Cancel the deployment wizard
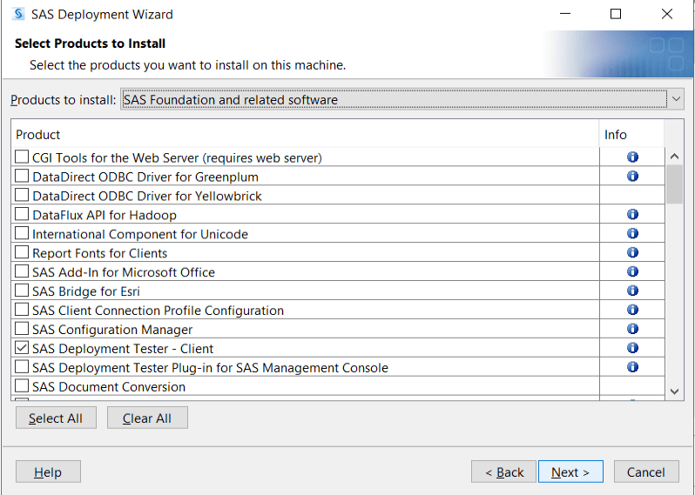Image resolution: width=695 pixels, height=495 pixels. click(646, 472)
